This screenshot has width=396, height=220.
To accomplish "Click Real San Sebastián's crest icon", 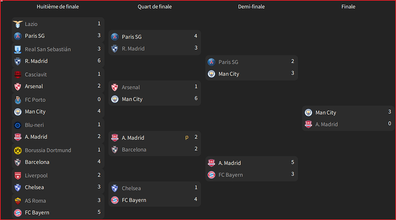I will point(18,50).
